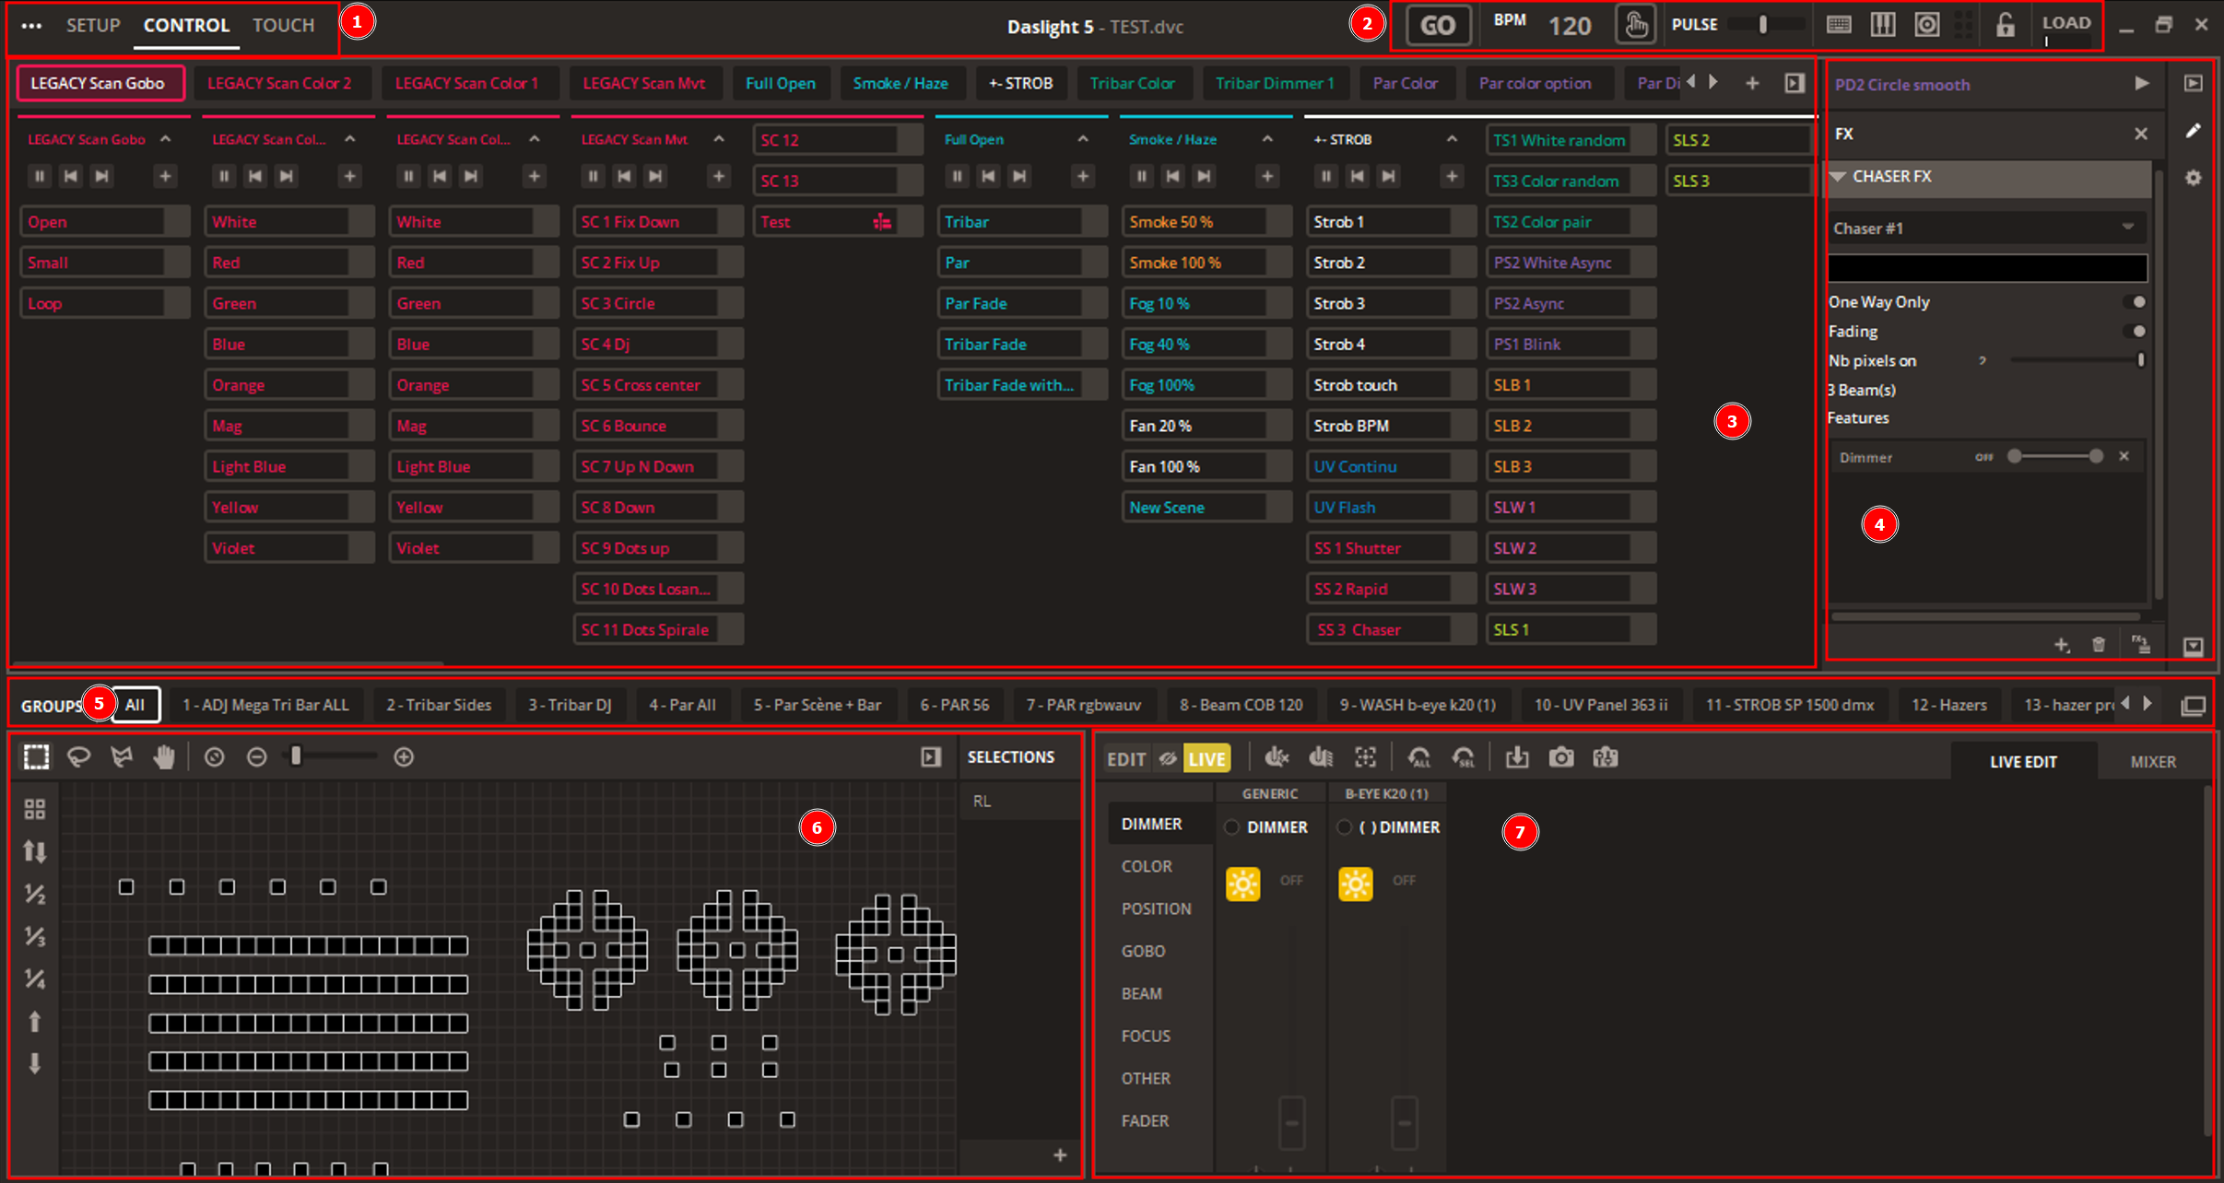Image resolution: width=2224 pixels, height=1183 pixels.
Task: Adjust the PULSE slider
Action: (1765, 25)
